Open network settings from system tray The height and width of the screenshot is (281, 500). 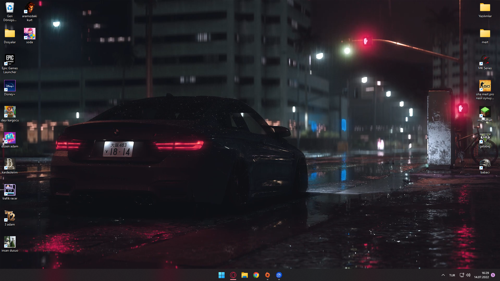(462, 275)
